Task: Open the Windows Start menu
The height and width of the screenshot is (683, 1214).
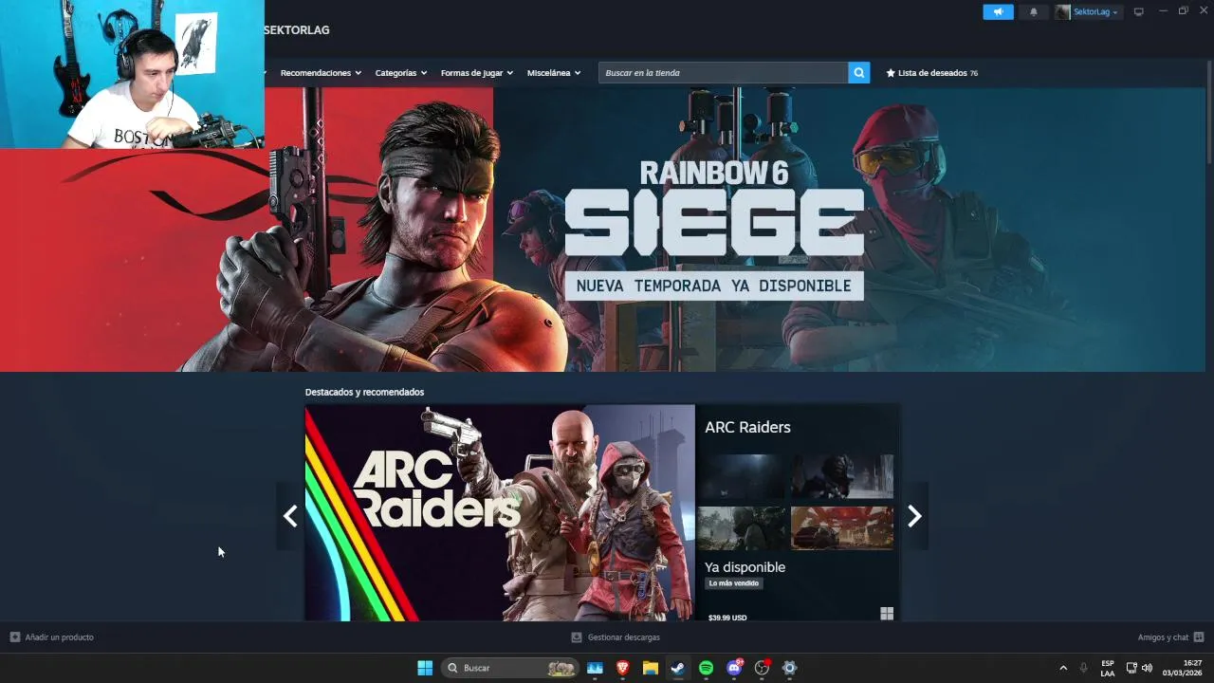Action: point(425,668)
